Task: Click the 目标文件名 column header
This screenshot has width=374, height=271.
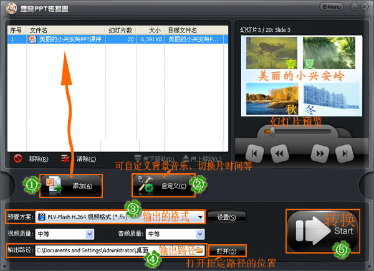Action: [194, 31]
